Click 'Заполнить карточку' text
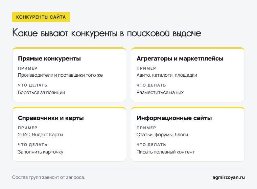 (x=41, y=152)
